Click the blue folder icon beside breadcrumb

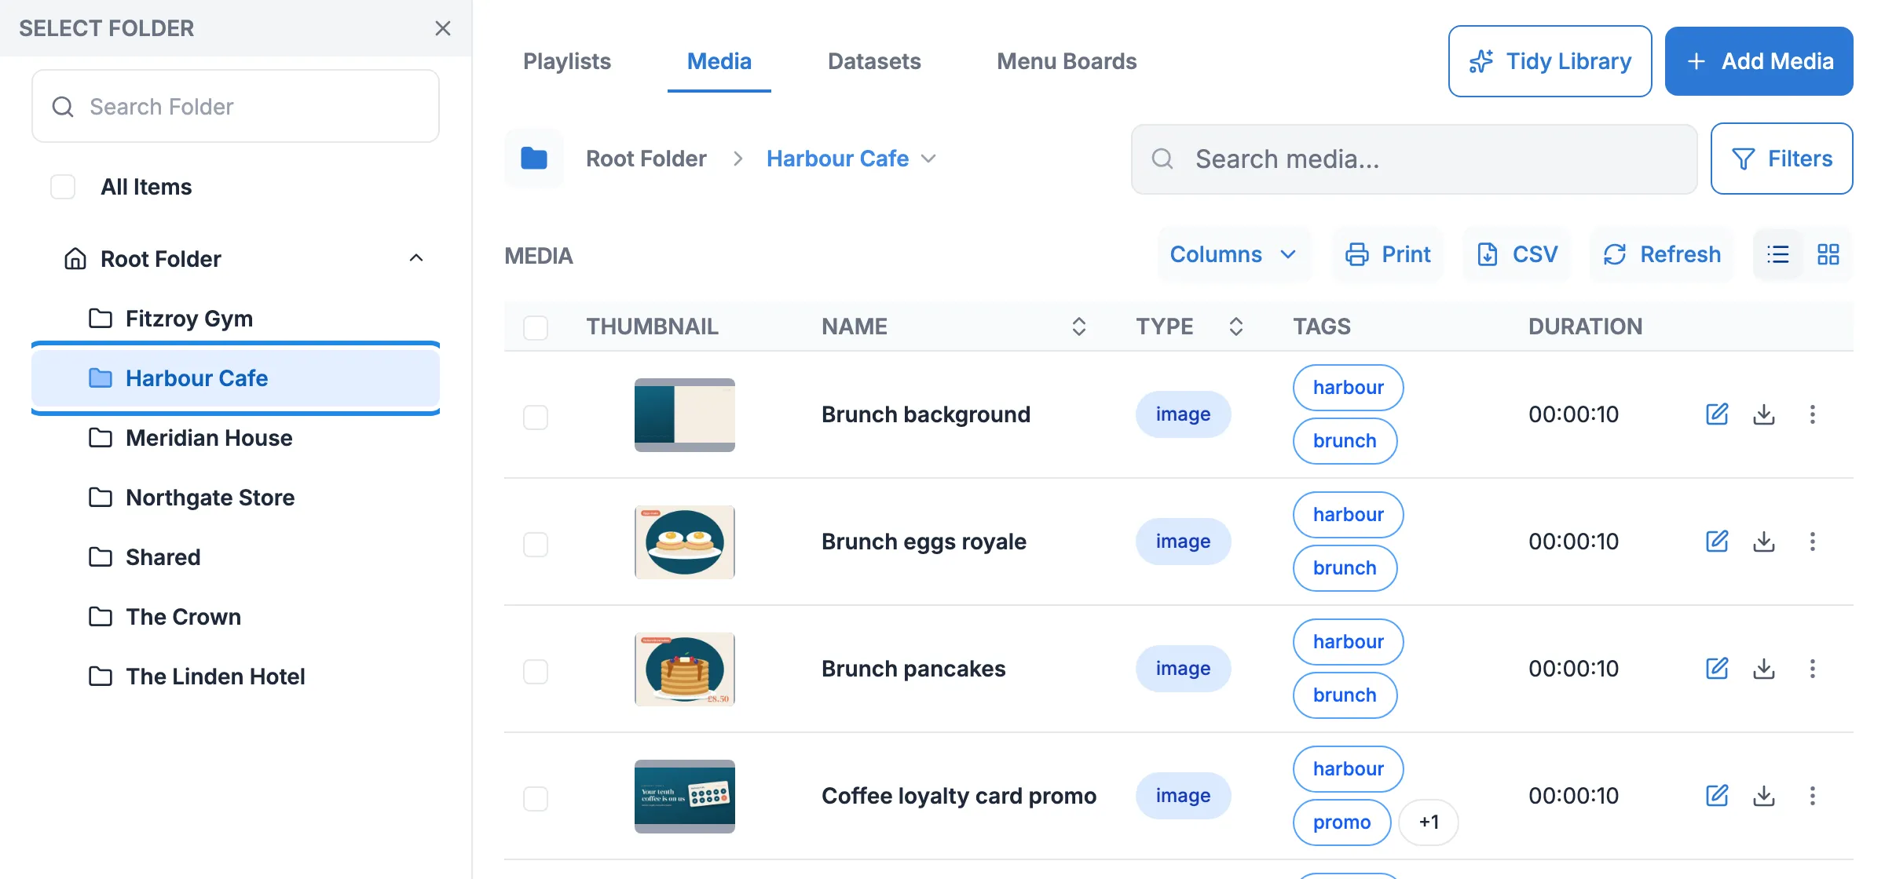534,159
